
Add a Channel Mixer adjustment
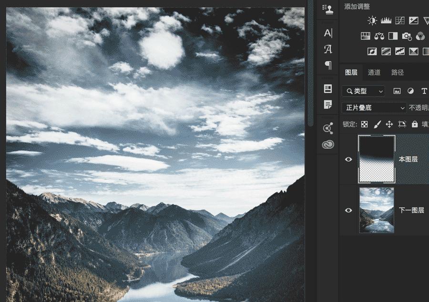tap(420, 36)
